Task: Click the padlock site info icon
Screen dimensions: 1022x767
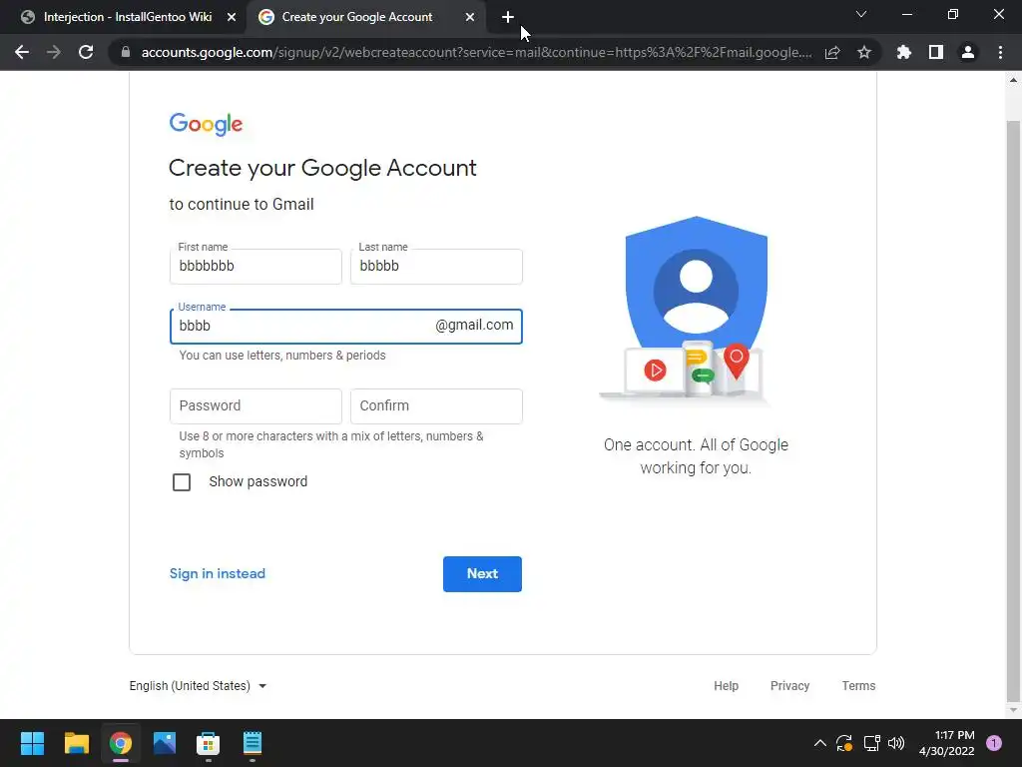Action: pyautogui.click(x=126, y=52)
